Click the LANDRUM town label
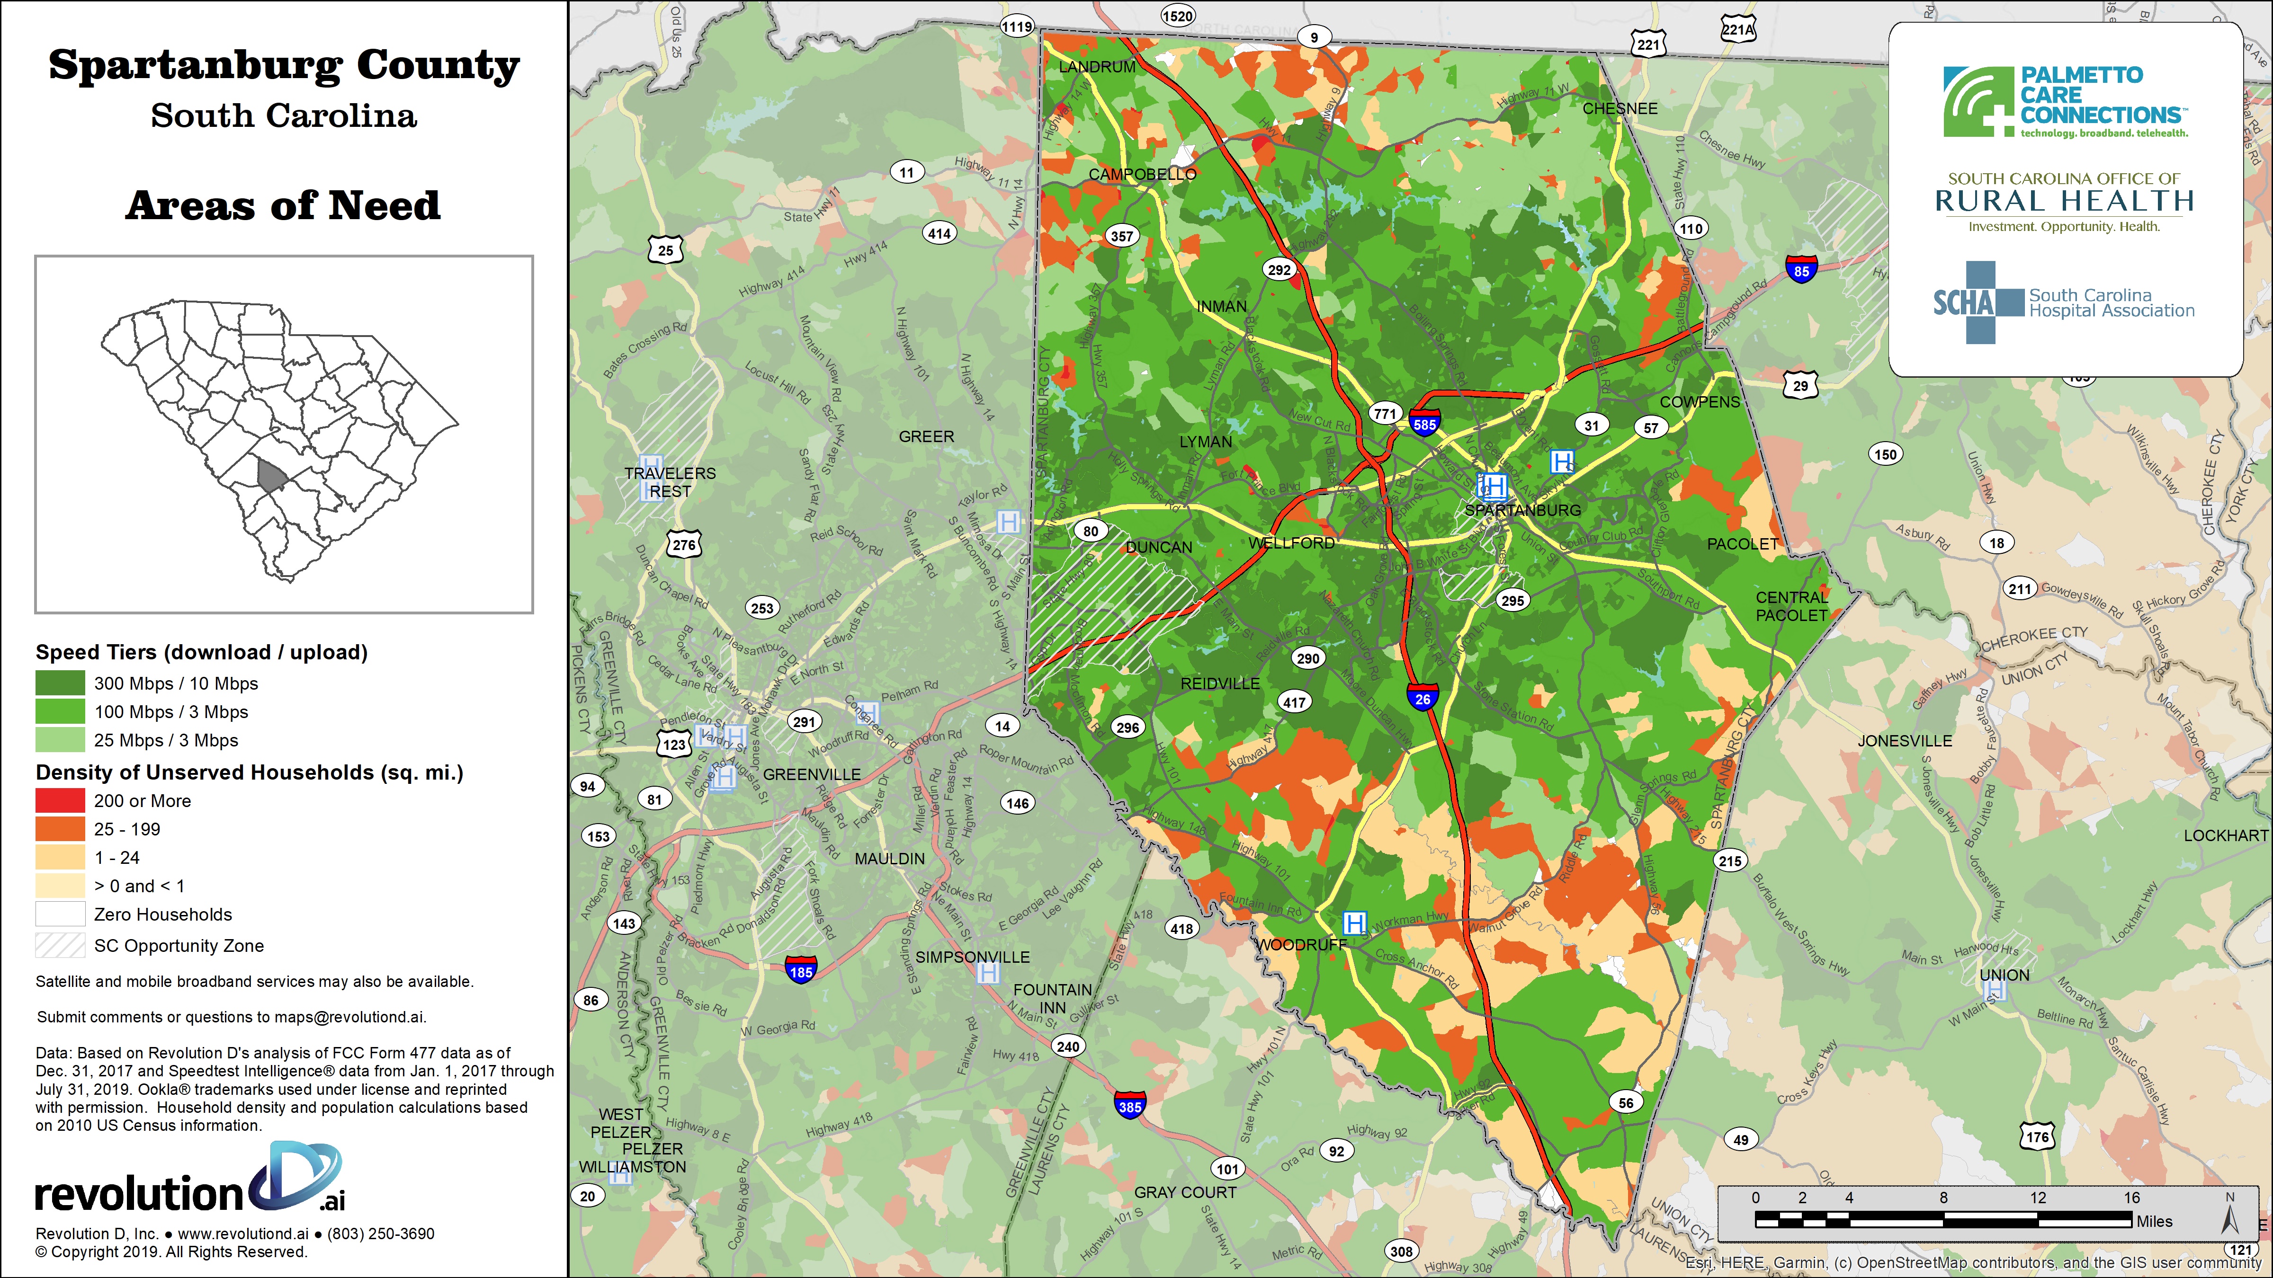Viewport: 2273px width, 1278px height. (1097, 66)
